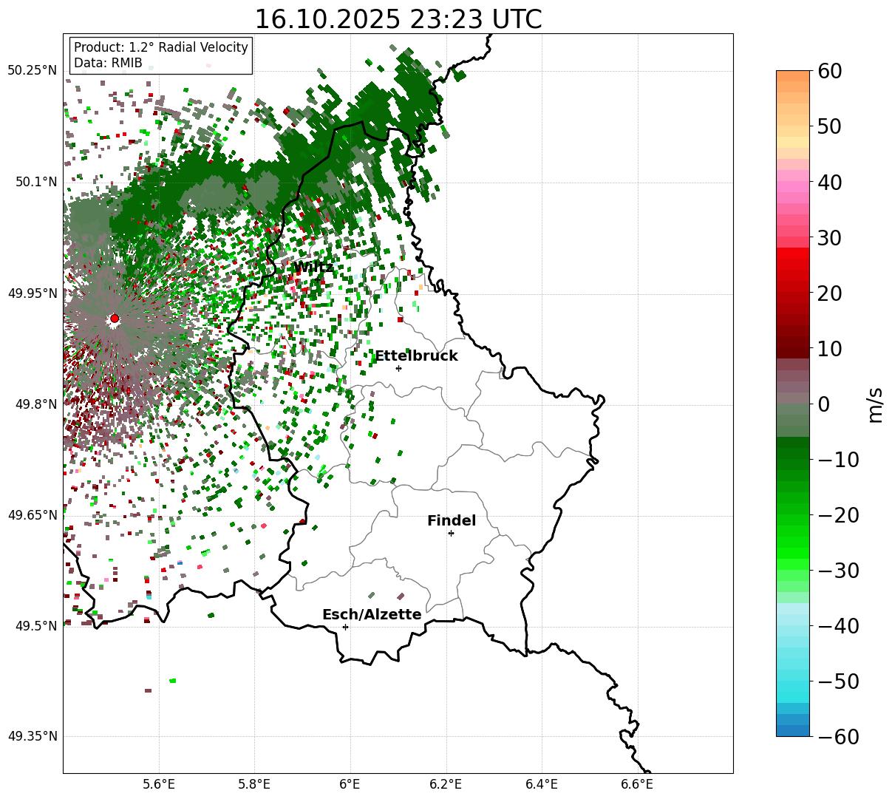The height and width of the screenshot is (799, 892).
Task: Click the colorbar tick label 10
Action: pos(831,349)
